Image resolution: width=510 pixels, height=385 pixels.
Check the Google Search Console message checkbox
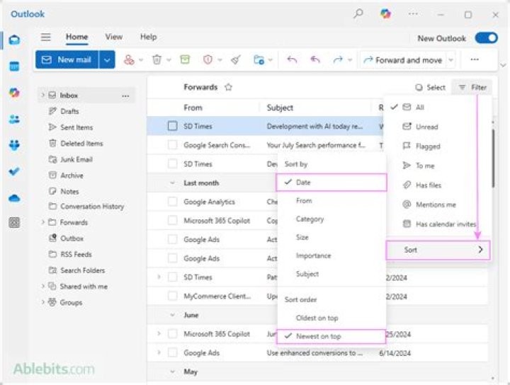coord(172,145)
